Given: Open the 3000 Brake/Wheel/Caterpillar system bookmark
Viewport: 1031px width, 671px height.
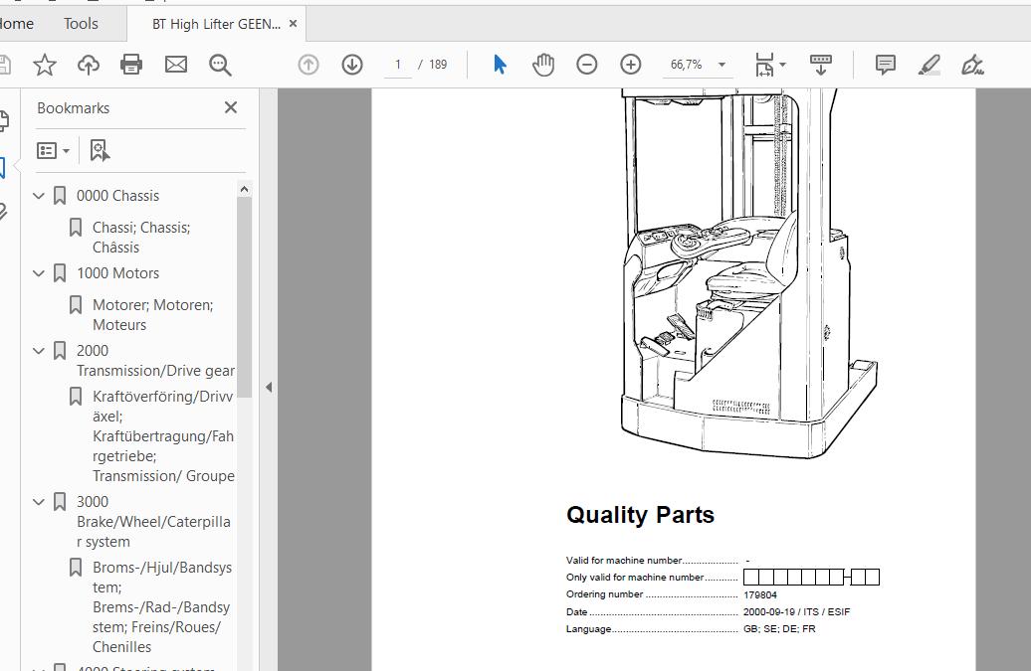Looking at the screenshot, I should (x=153, y=521).
